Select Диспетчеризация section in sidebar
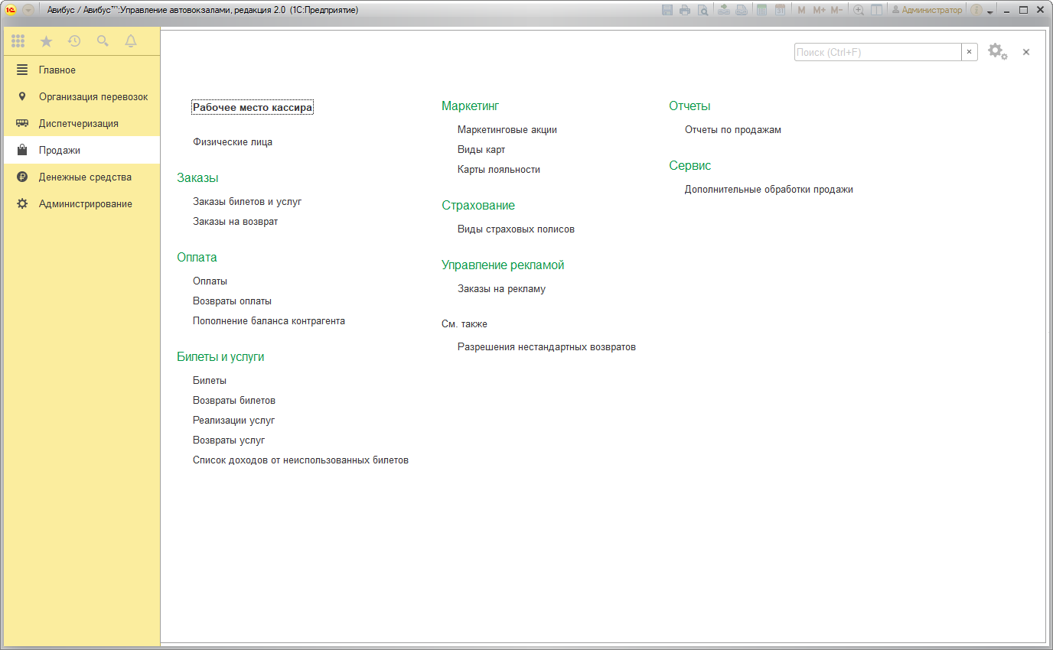This screenshot has height=650, width=1053. click(78, 123)
